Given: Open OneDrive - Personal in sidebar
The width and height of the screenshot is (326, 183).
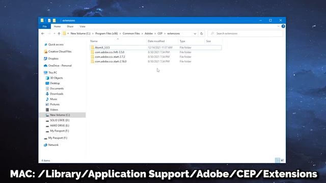Looking at the screenshot, I should (60, 66).
